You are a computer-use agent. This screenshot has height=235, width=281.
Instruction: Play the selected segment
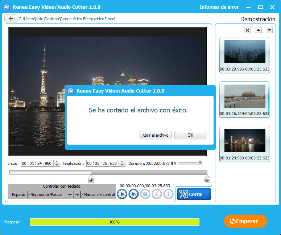[133, 194]
